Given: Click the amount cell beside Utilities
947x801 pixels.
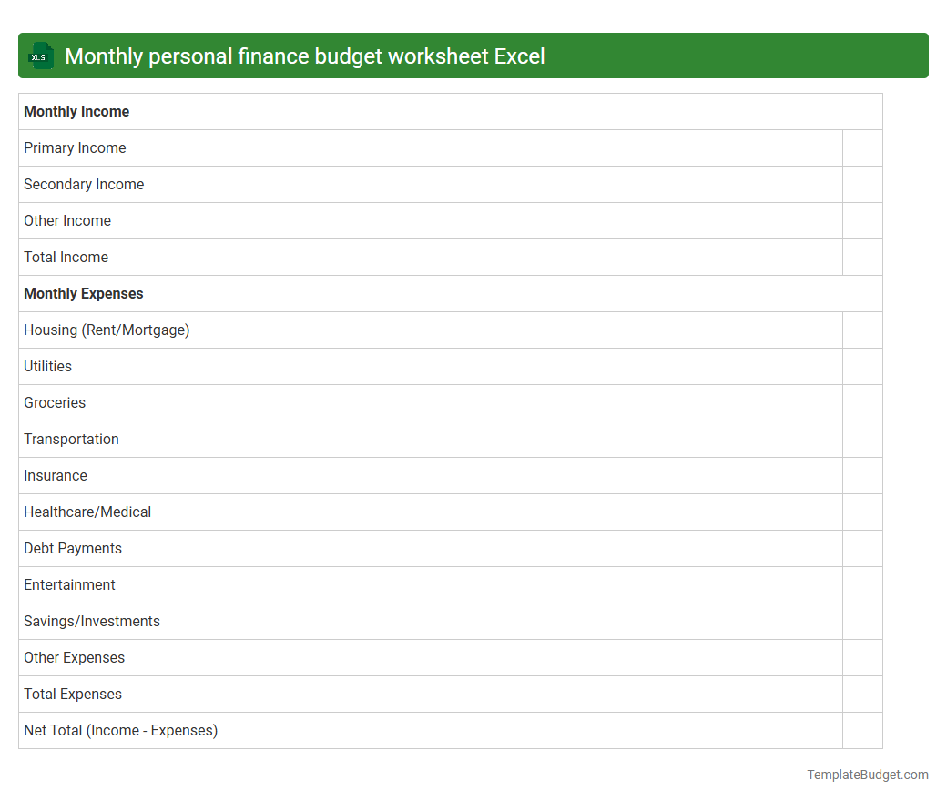Looking at the screenshot, I should (x=861, y=366).
